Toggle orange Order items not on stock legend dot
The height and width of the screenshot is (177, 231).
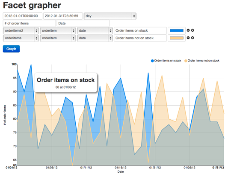coord(186,61)
